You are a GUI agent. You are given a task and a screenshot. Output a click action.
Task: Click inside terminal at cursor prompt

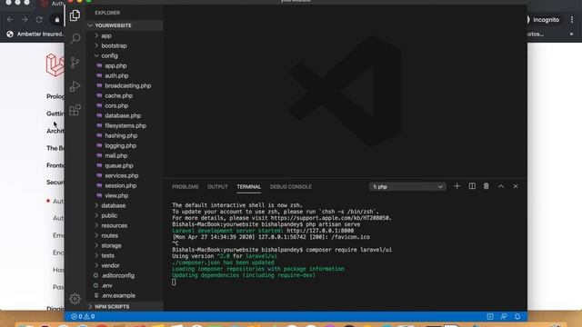tap(174, 282)
